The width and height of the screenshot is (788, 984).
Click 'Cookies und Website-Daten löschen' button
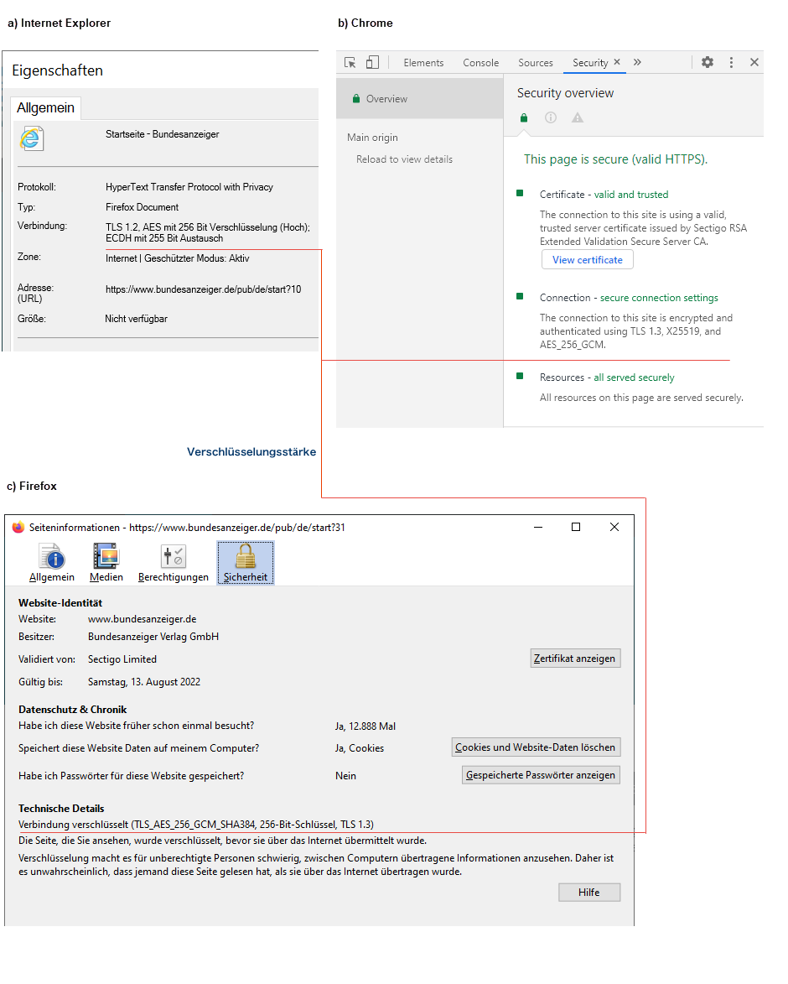(536, 747)
